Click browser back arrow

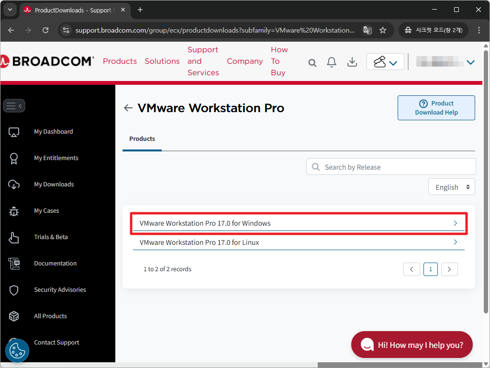point(11,30)
